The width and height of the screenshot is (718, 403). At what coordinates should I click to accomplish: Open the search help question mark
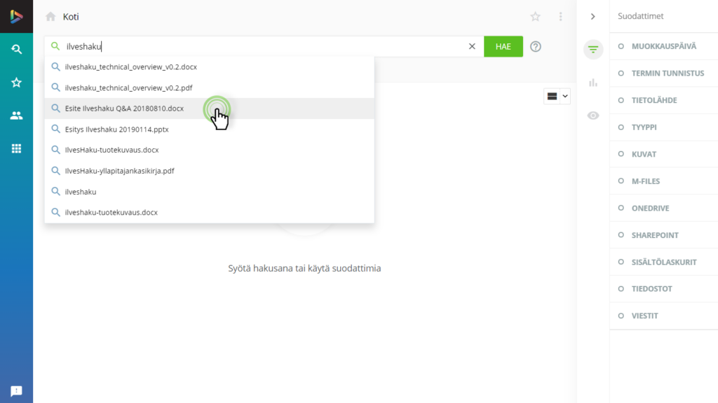point(536,47)
